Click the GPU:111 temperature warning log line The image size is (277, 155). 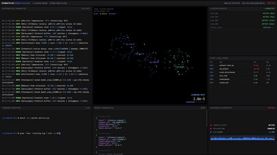(x=35, y=21)
